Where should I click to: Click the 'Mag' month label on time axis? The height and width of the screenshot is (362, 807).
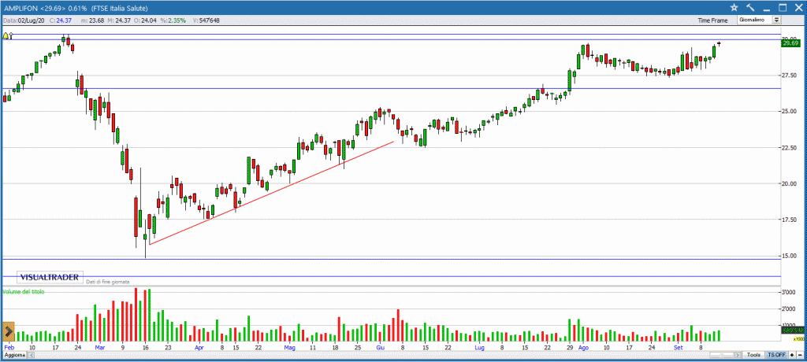(289, 348)
